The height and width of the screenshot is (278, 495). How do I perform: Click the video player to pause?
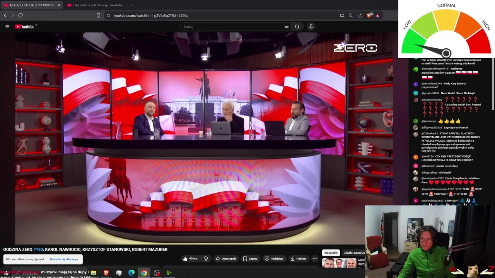coord(204,138)
